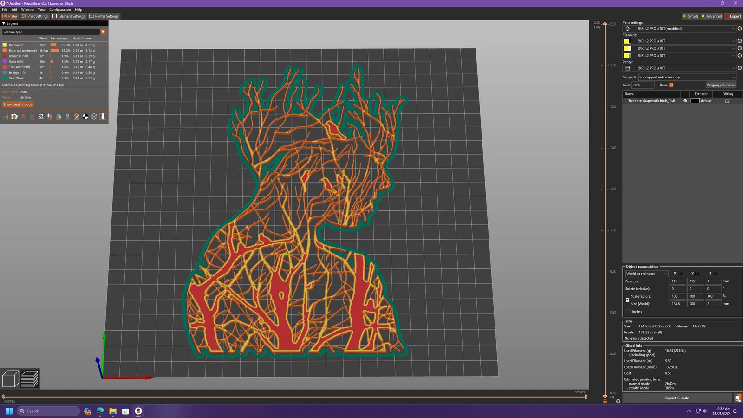Toggle Print pauses hourglass icon
This screenshot has height=418, width=743.
(67, 117)
